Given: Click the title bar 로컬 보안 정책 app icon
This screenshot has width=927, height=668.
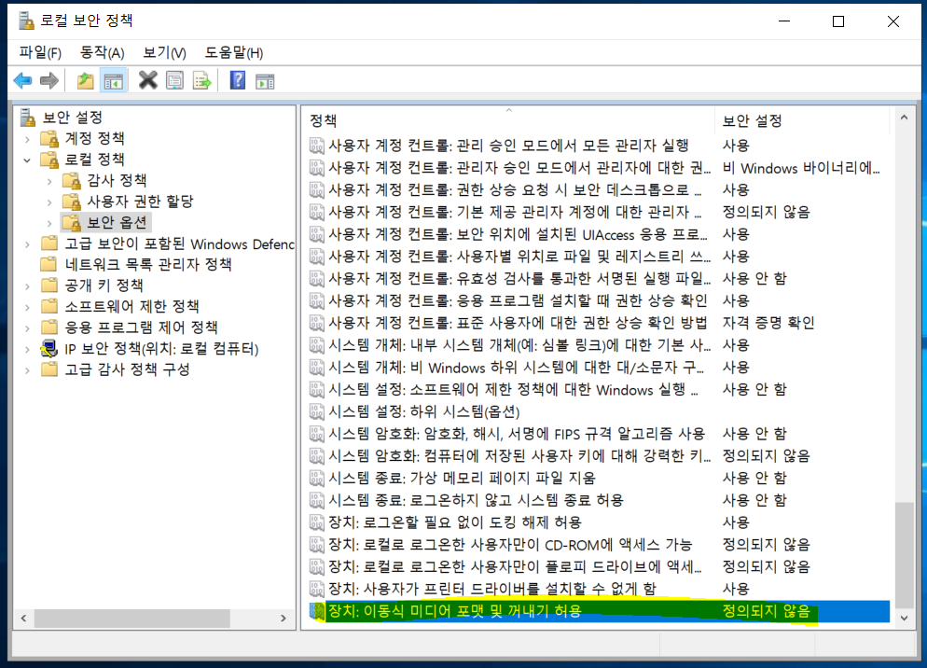Looking at the screenshot, I should [26, 21].
